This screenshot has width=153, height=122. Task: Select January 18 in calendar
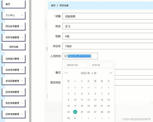pyautogui.click(x=82, y=106)
